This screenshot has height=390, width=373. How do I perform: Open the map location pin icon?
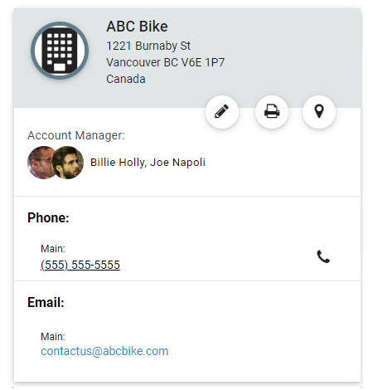pos(319,112)
